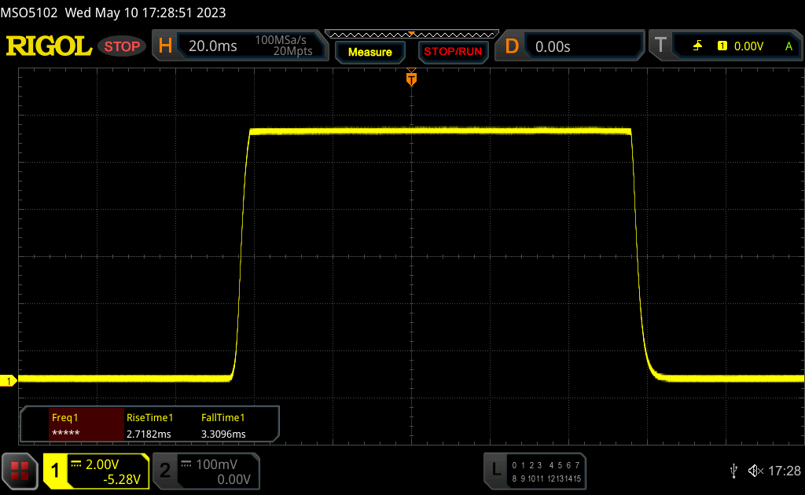Click the trigger mode A indicator
This screenshot has height=495, width=805.
click(788, 46)
